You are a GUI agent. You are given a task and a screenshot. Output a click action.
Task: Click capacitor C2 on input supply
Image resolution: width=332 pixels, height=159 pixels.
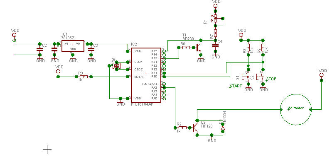point(39,50)
